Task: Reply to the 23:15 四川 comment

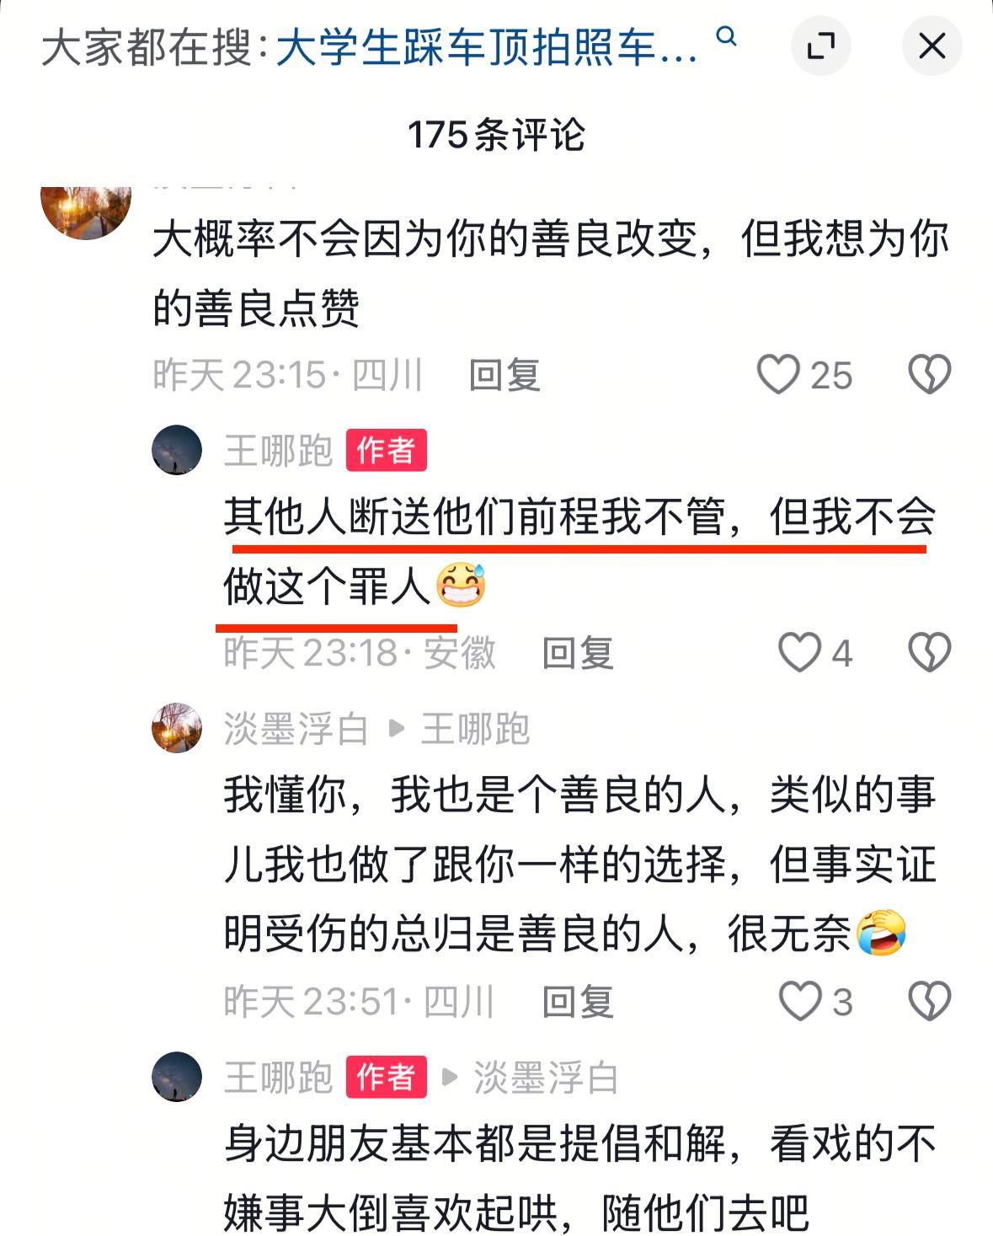Action: (x=505, y=375)
